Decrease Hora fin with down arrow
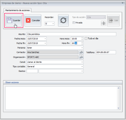The height and width of the screenshot is (120, 126). tap(82, 44)
